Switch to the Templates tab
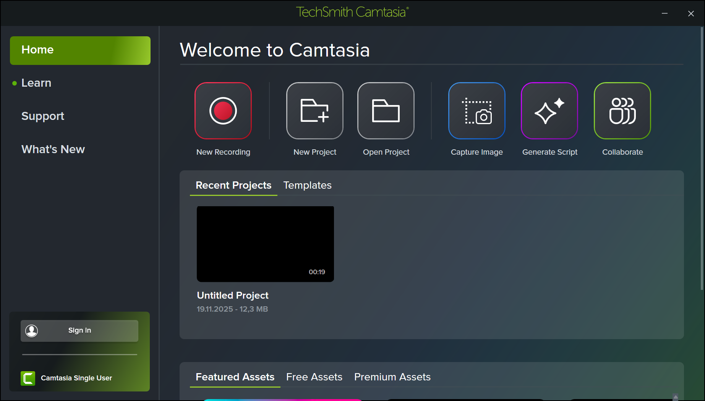This screenshot has width=705, height=401. coord(307,185)
